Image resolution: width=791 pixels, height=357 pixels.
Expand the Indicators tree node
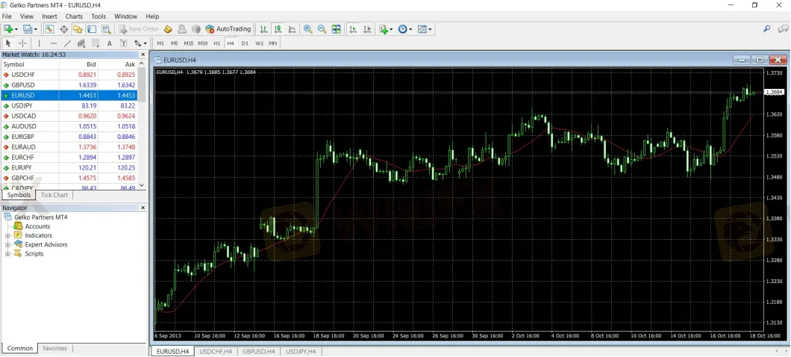point(8,235)
